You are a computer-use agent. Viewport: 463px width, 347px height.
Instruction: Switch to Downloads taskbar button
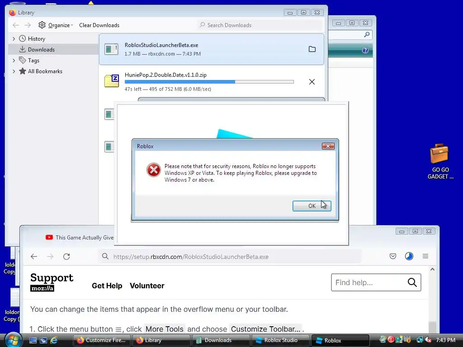click(221, 340)
